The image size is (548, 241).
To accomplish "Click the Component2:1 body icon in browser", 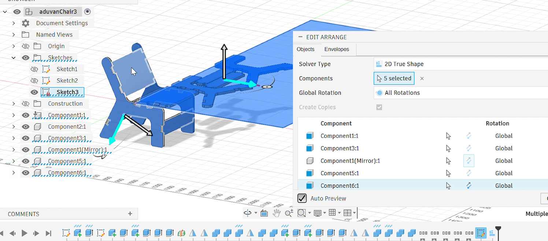I will click(x=37, y=127).
